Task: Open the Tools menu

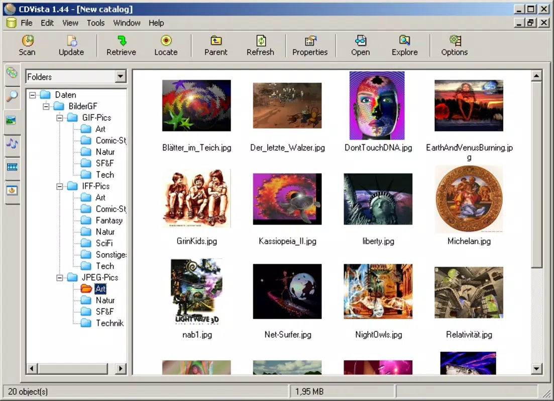Action: [x=96, y=23]
